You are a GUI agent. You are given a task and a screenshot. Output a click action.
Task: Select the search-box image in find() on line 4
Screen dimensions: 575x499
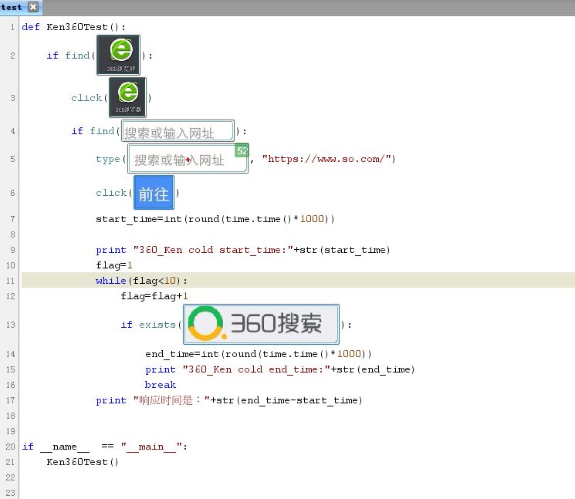tap(178, 131)
